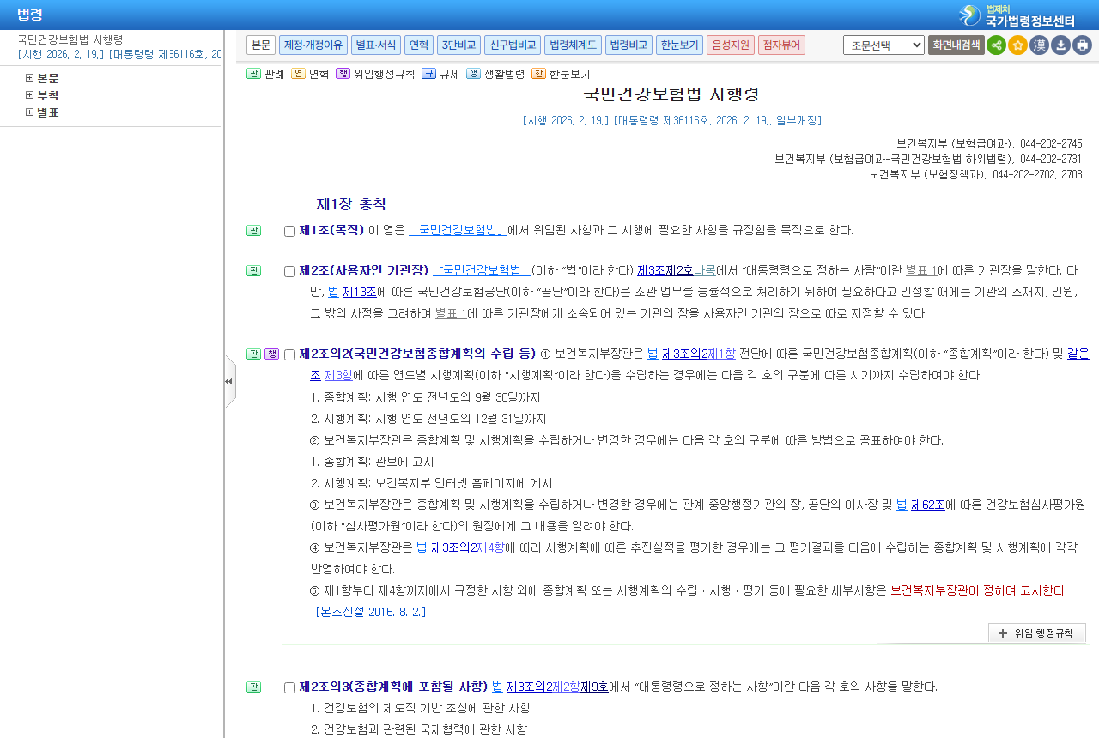Open the 신구법비교 tab
Screen dimensions: 1099x738
tap(513, 45)
